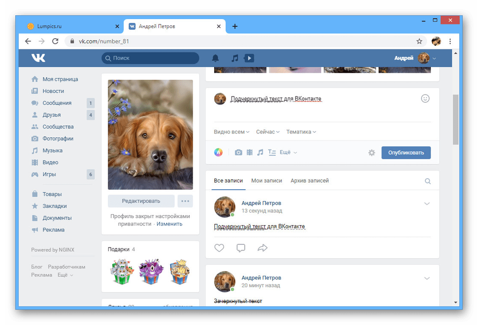478x325 pixels.
Task: Click the page vertical scrollbar thumb
Action: pyautogui.click(x=456, y=119)
